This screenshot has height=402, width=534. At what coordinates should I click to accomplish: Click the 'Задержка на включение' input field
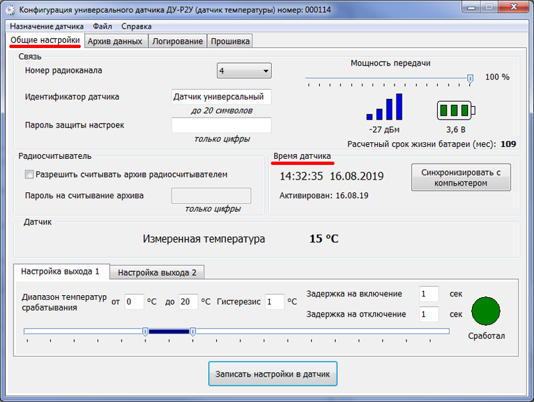429,294
